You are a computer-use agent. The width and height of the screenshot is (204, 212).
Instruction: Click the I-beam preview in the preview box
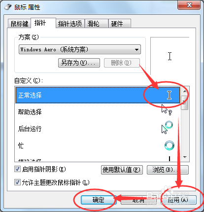pos(170,56)
